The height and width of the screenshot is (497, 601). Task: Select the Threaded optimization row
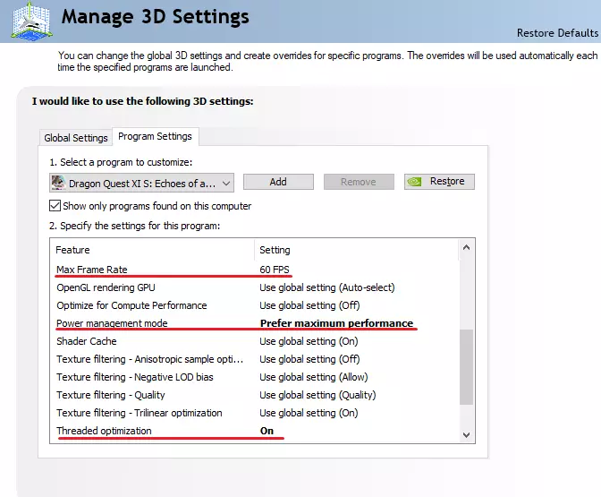[105, 431]
